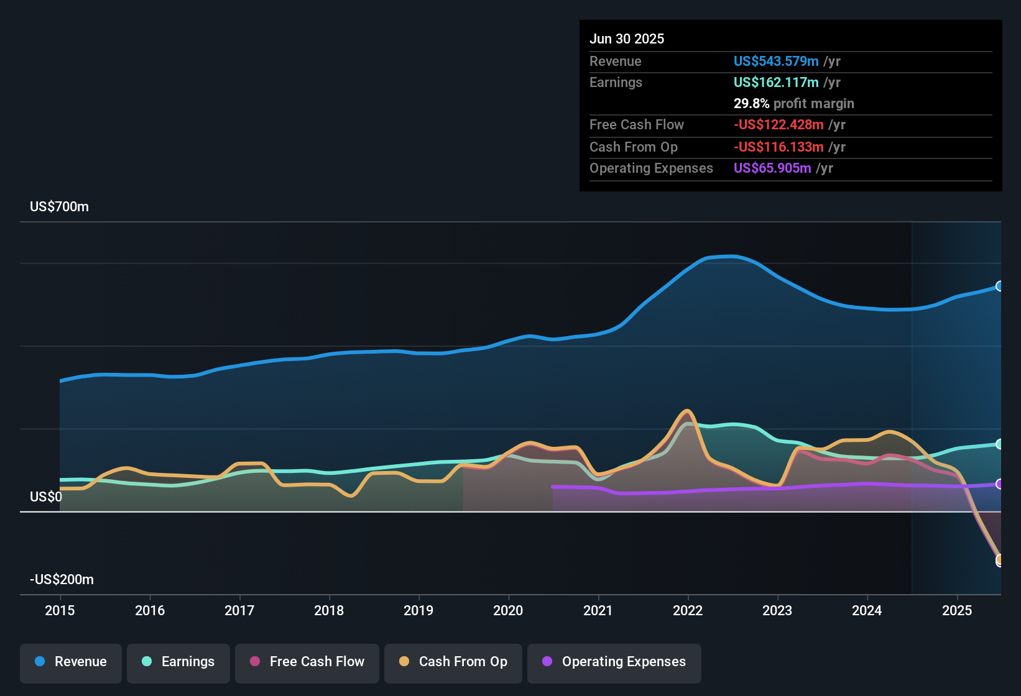Image resolution: width=1021 pixels, height=696 pixels.
Task: Click the 2025 x-axis year label
Action: (x=957, y=611)
